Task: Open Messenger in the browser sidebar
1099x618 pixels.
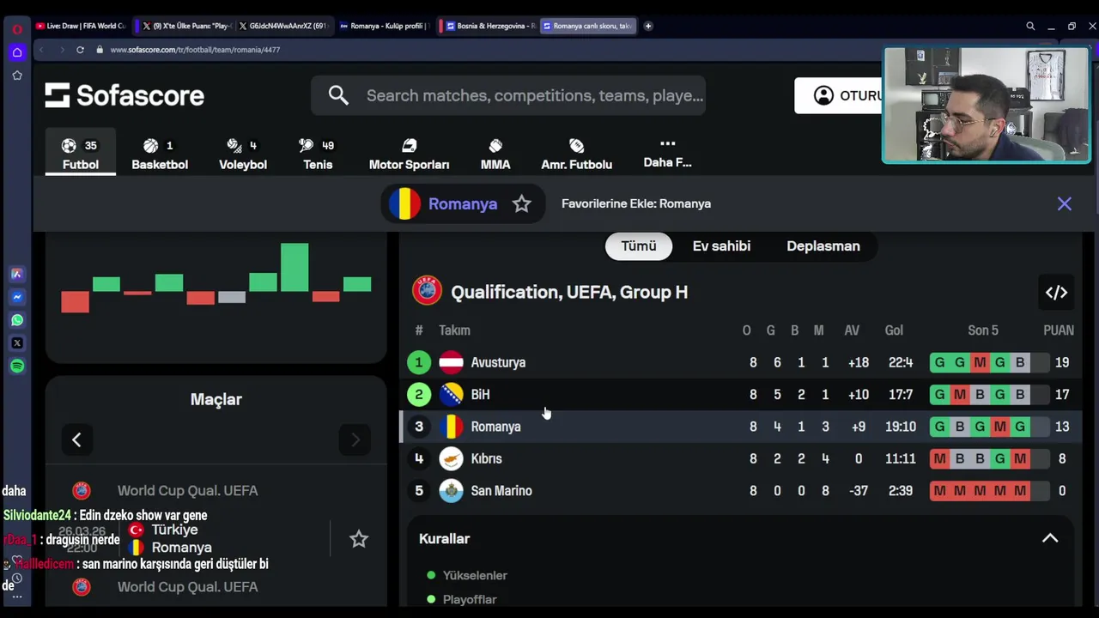Action: click(16, 297)
